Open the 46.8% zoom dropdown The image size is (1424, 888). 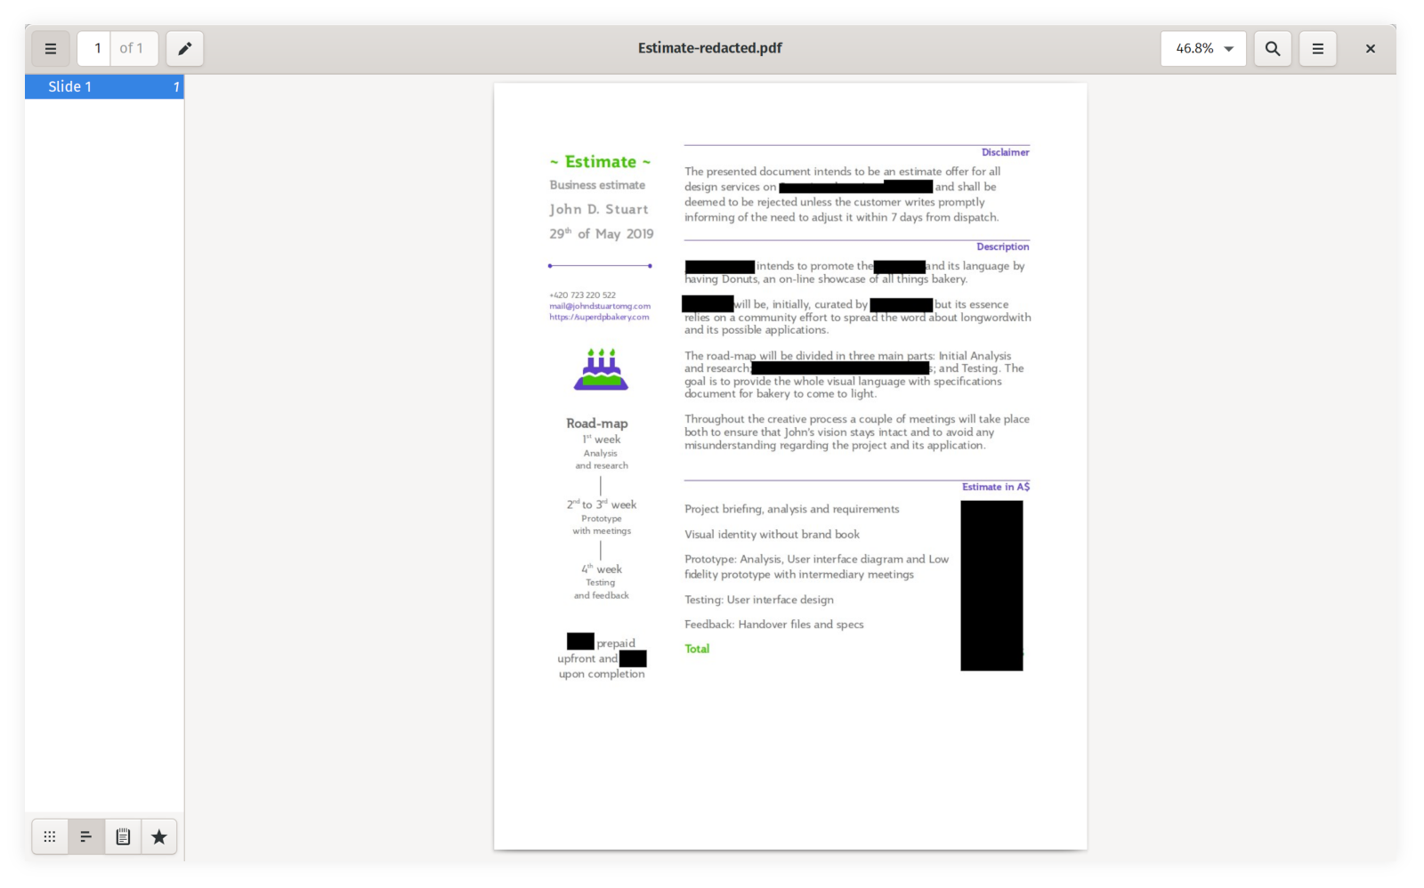(x=1203, y=49)
